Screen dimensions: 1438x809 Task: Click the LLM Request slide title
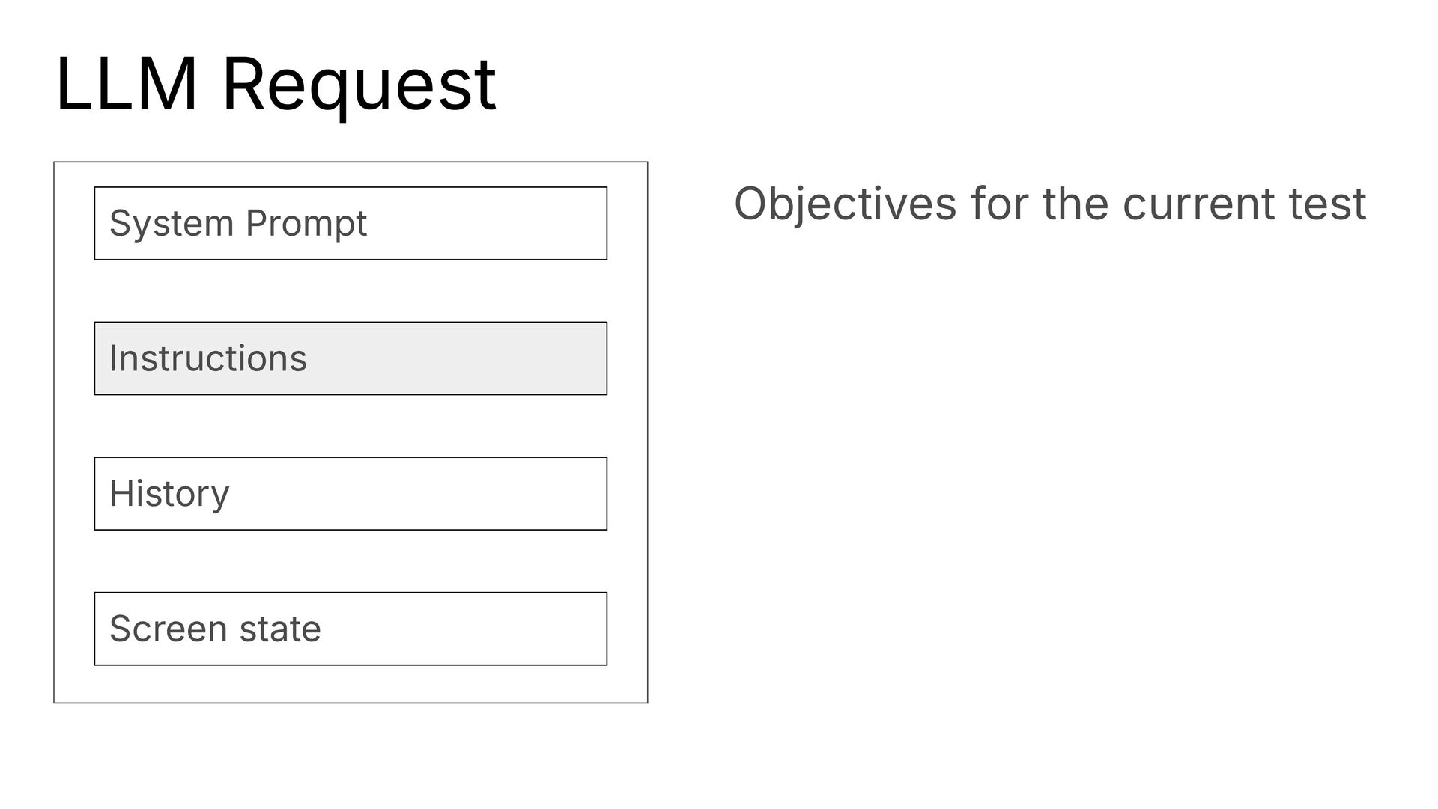click(276, 86)
